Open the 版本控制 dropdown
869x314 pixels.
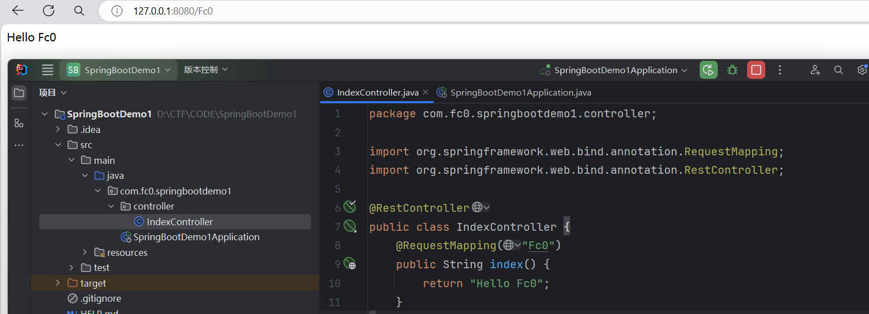click(x=206, y=70)
